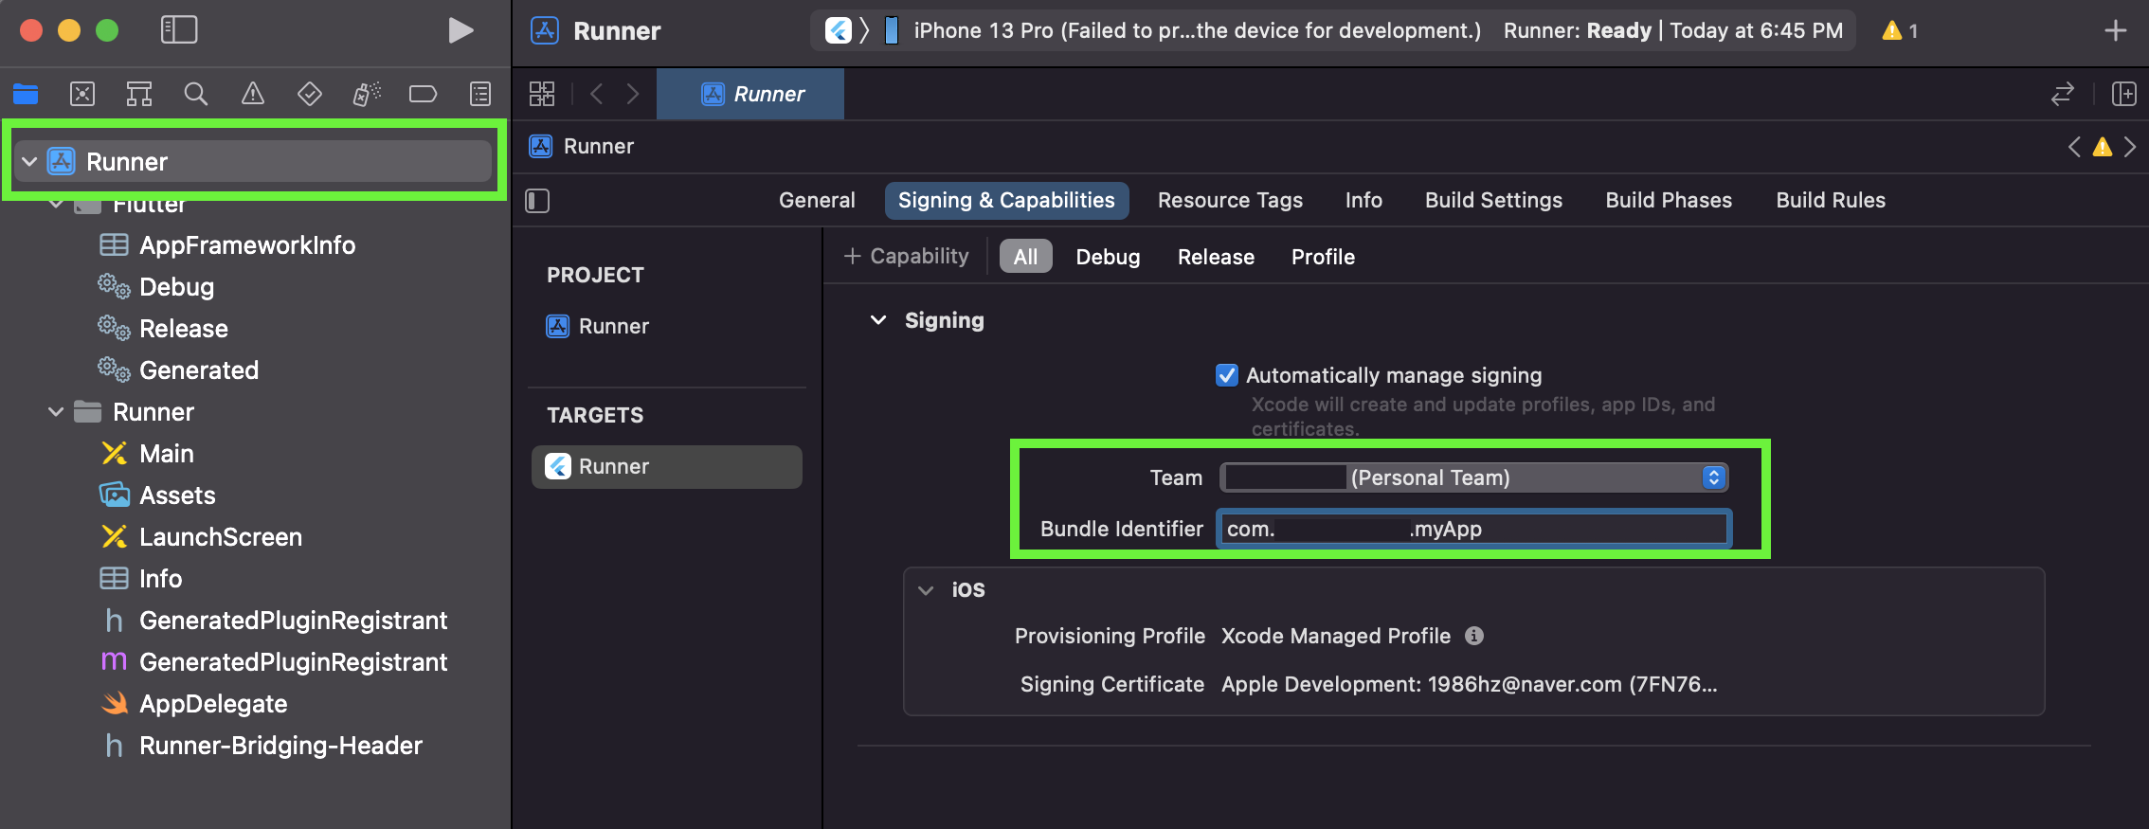
Task: Jump to the next issue chevron
Action: (2130, 147)
